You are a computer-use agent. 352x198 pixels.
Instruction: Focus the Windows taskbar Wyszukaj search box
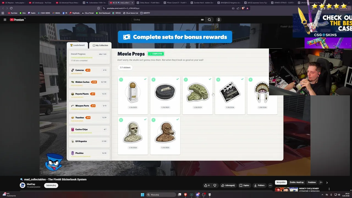pos(161,195)
